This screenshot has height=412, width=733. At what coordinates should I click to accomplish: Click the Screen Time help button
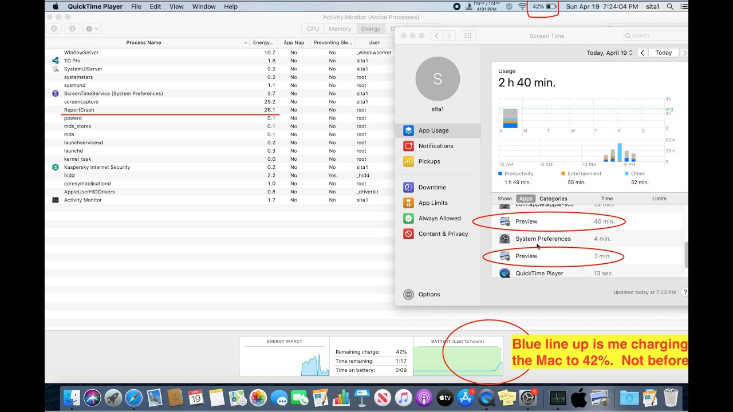point(685,292)
